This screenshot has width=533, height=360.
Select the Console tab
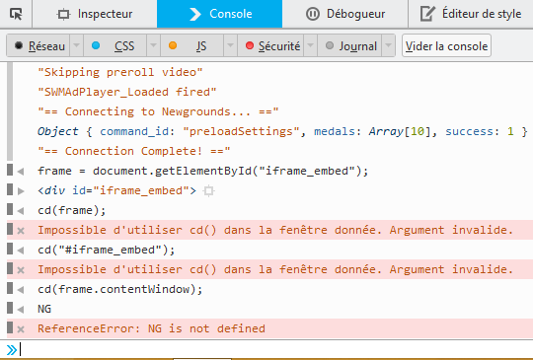pyautogui.click(x=219, y=14)
